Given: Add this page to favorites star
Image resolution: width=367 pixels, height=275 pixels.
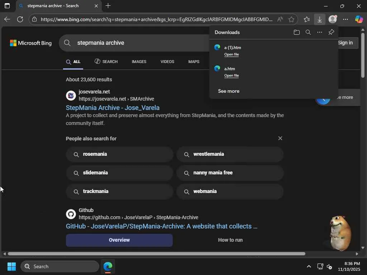Looking at the screenshot, I should click(x=291, y=19).
